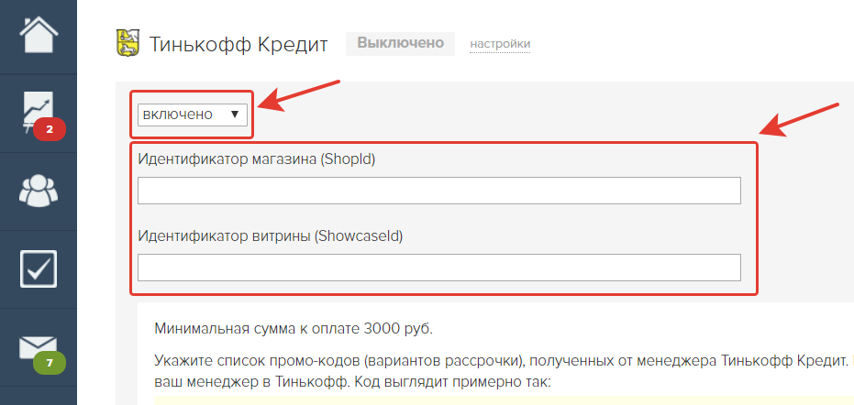Image resolution: width=854 pixels, height=405 pixels.
Task: Click the Идентификатор магазина (ShopId) label
Action: (x=257, y=160)
